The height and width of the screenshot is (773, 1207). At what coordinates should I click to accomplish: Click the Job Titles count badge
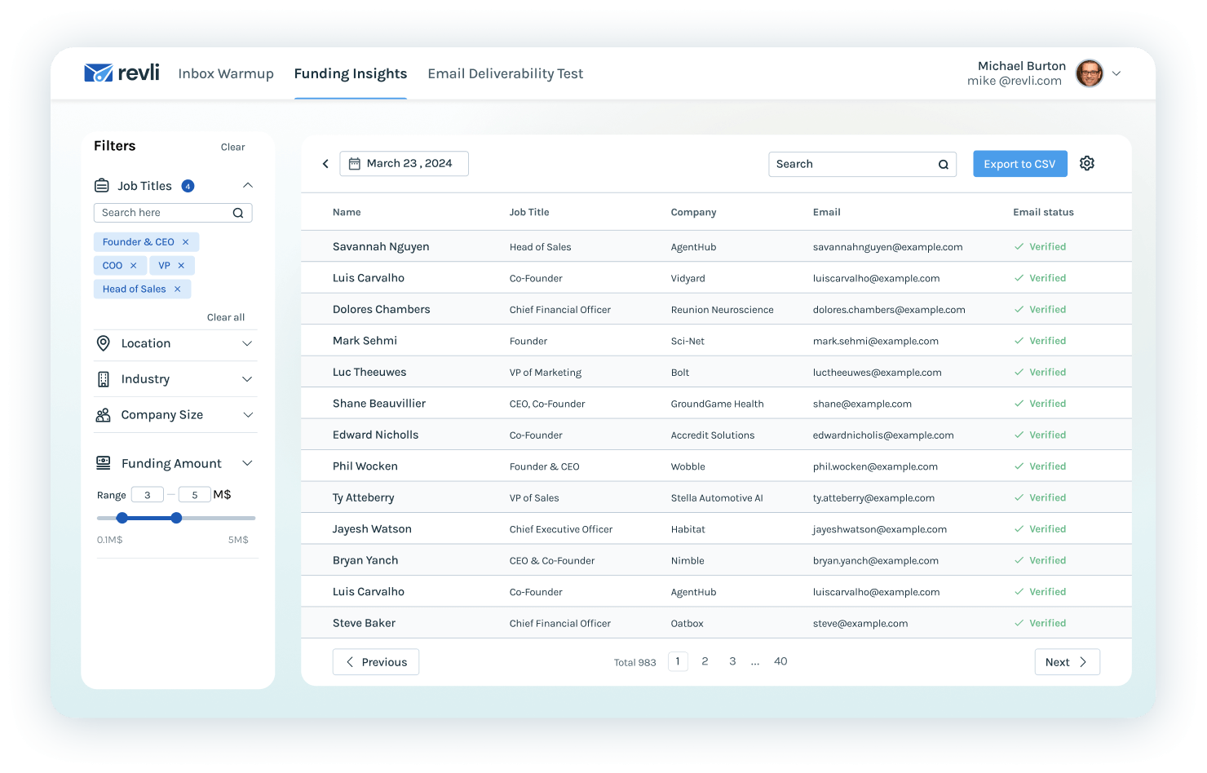point(188,186)
